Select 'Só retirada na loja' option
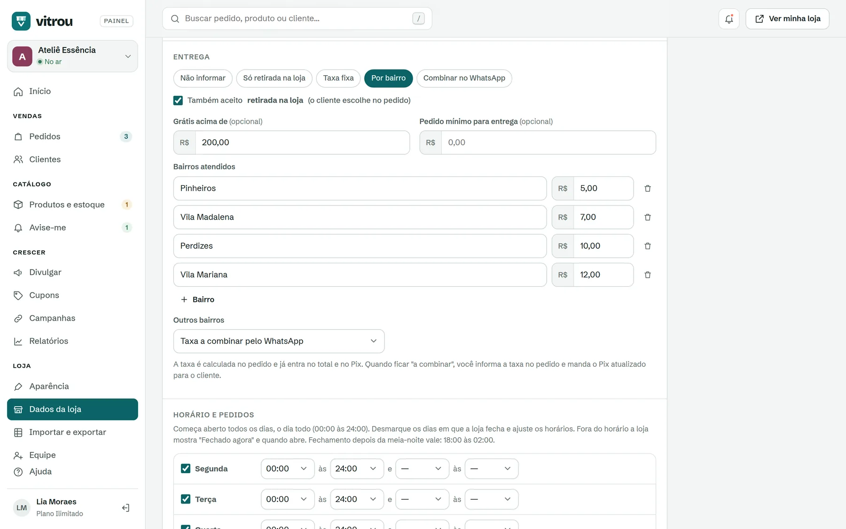 point(274,78)
